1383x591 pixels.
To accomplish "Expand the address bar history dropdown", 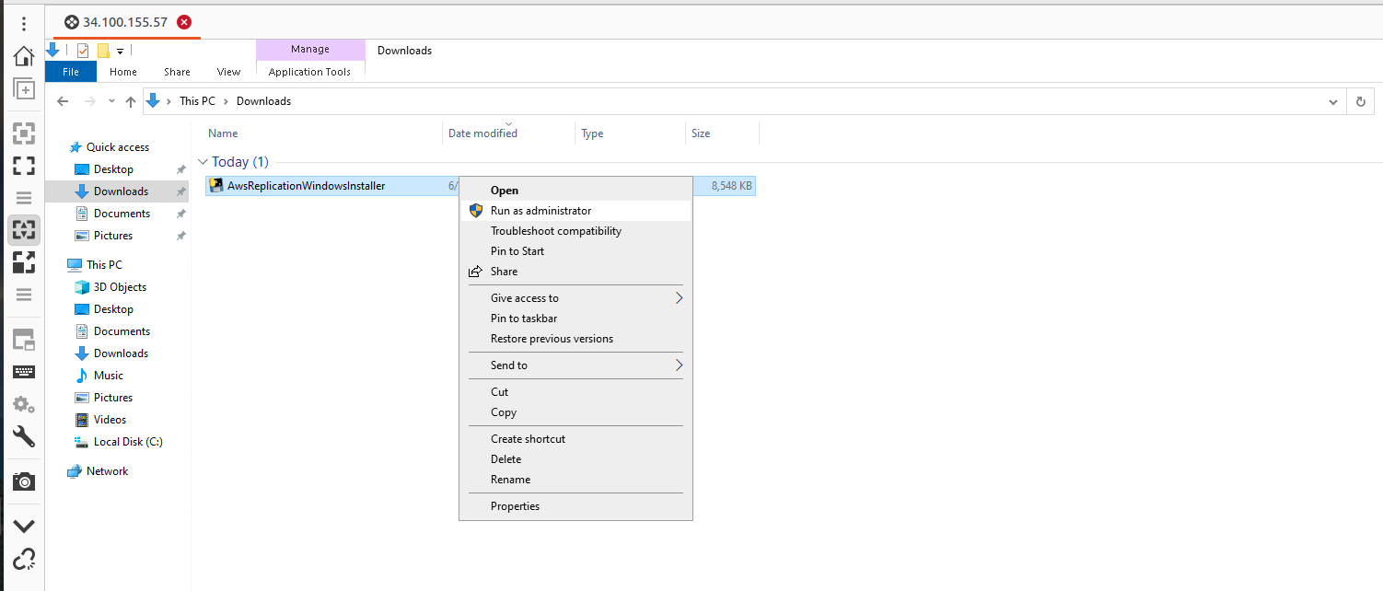I will pos(1331,101).
